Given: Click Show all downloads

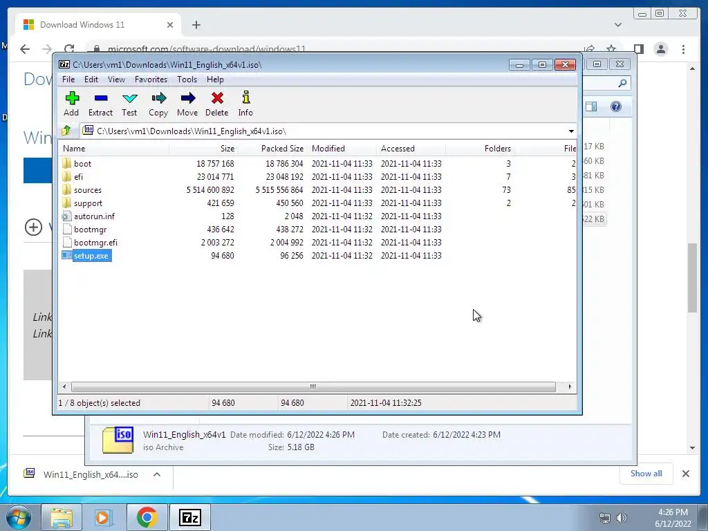Looking at the screenshot, I should [646, 473].
